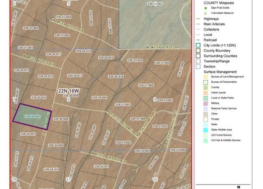263x189 pixels.
Task: Select parcel 339-30-010
Action: (x=39, y=97)
